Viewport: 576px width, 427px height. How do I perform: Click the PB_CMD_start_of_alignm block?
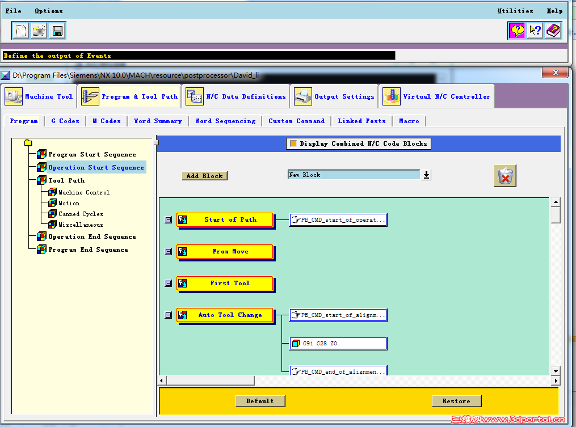pos(338,315)
